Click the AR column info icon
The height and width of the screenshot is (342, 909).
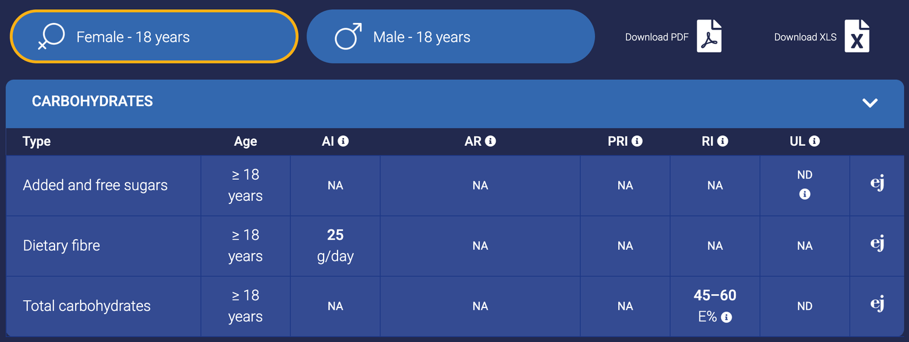click(490, 141)
